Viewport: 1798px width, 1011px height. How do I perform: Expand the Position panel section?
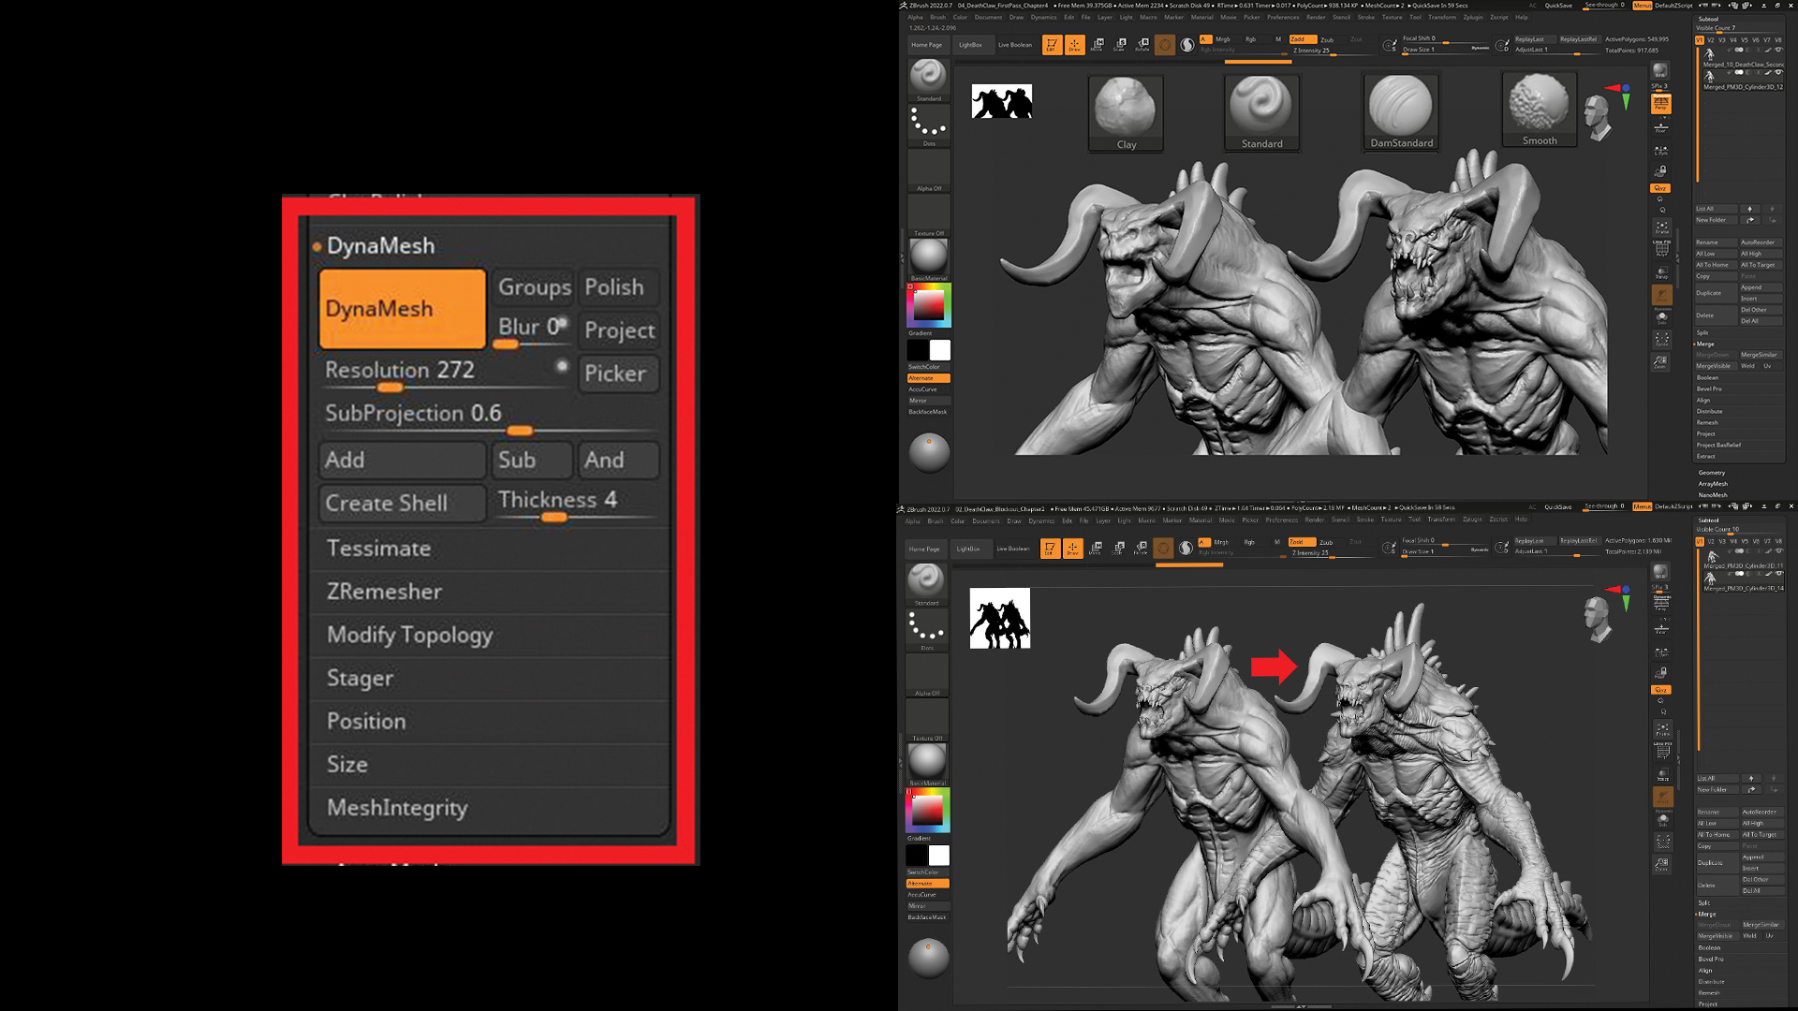click(x=365, y=721)
